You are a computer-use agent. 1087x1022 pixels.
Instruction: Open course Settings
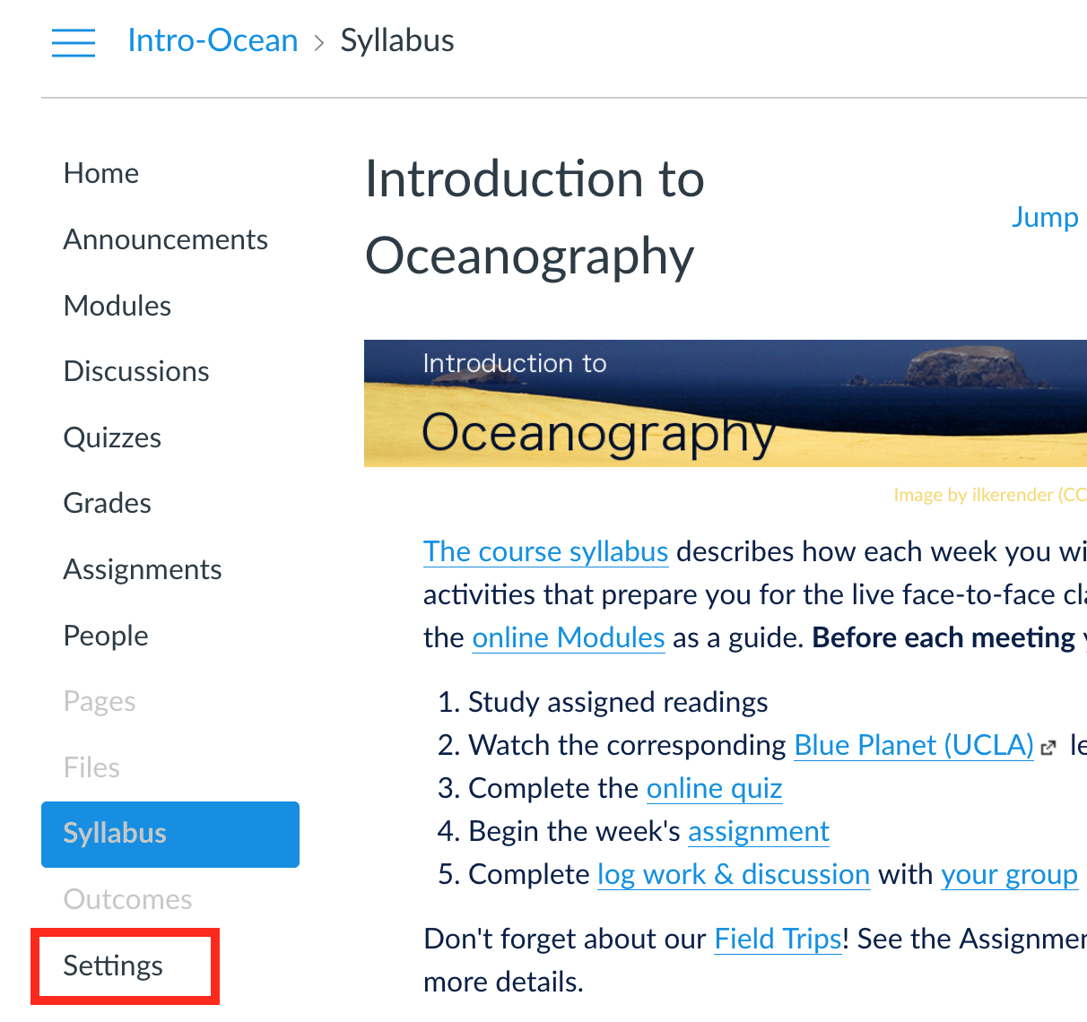[114, 966]
